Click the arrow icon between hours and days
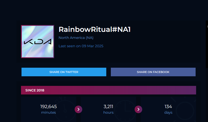Viewport: 208px width, 122px height. point(138,109)
